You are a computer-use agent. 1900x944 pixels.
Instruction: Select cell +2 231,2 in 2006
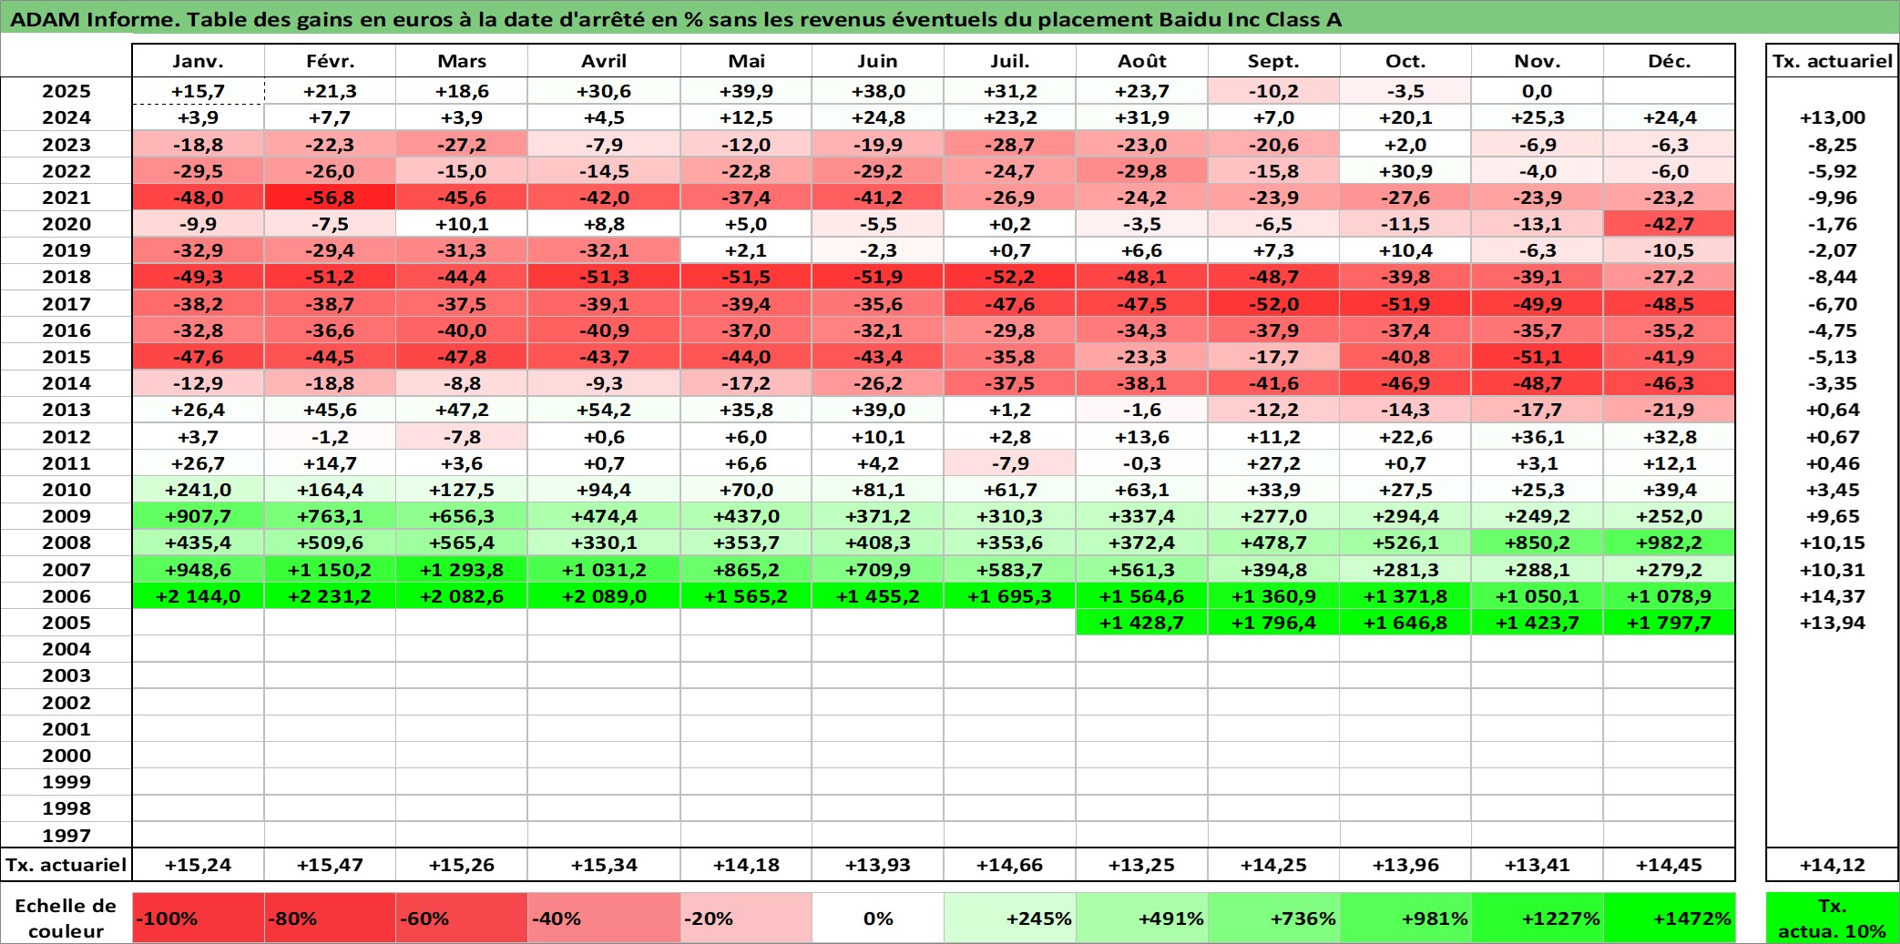pyautogui.click(x=330, y=596)
